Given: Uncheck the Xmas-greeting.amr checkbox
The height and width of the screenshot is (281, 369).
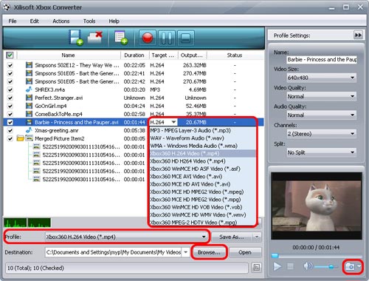Looking at the screenshot, I should click(x=10, y=130).
